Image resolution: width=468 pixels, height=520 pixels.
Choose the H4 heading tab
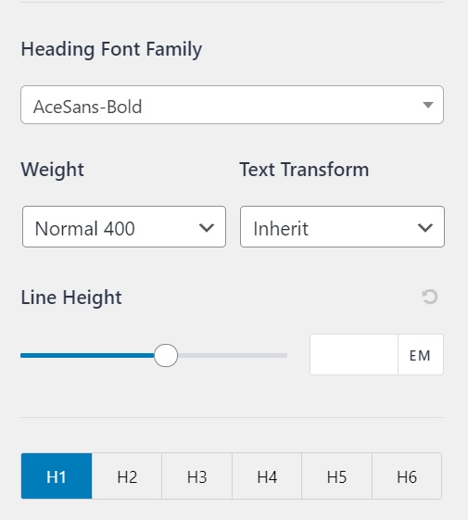[267, 476]
